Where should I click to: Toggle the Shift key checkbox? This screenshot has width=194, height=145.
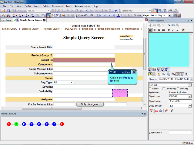coord(178,89)
